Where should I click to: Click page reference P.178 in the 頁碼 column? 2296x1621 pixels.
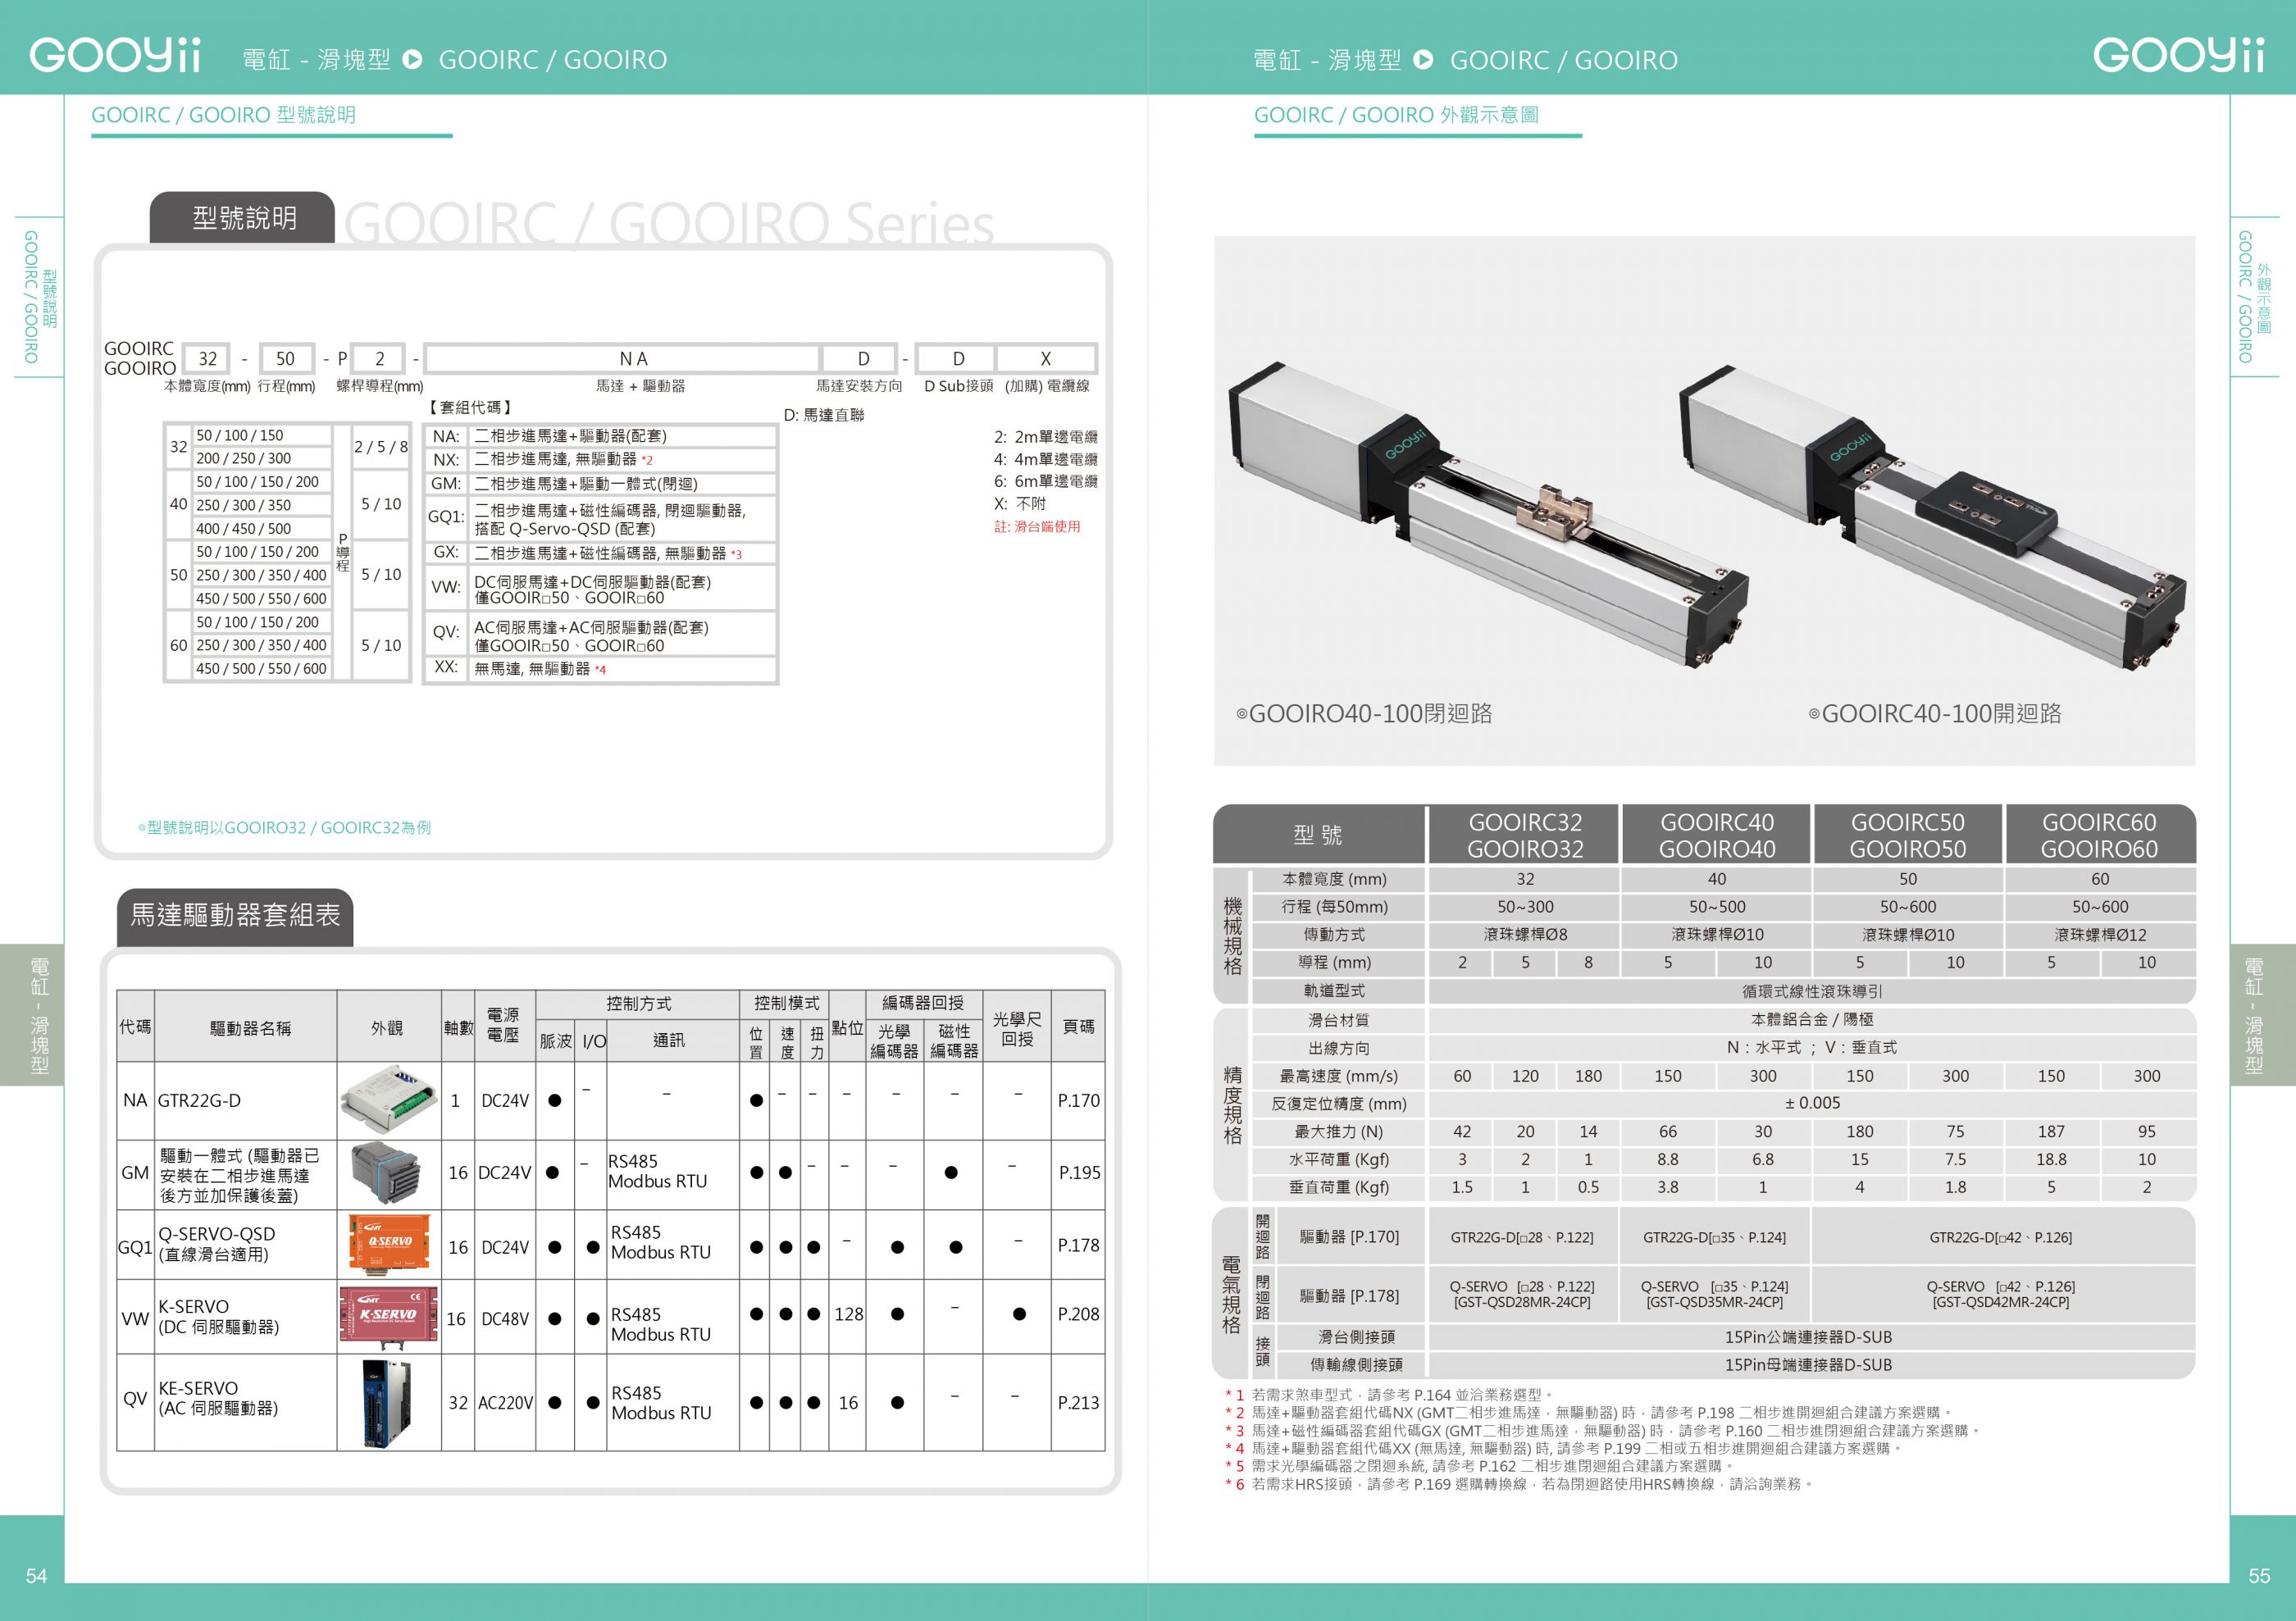[x=1078, y=1245]
